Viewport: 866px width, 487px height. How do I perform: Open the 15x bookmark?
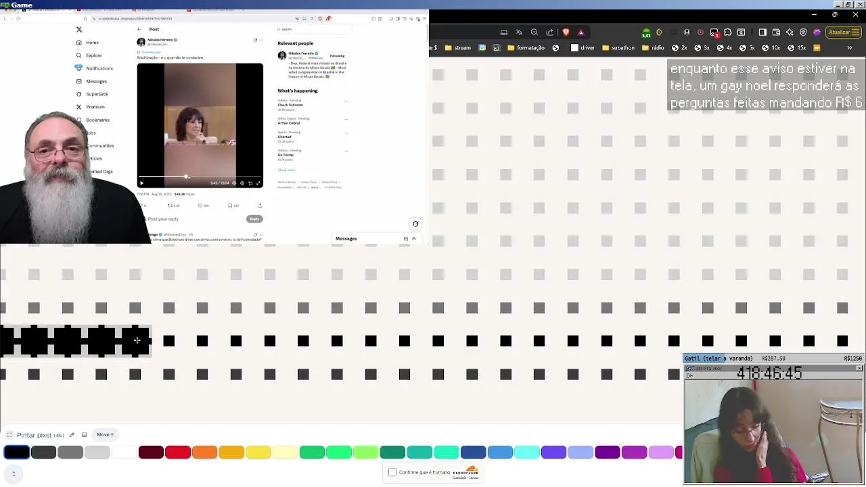click(796, 48)
